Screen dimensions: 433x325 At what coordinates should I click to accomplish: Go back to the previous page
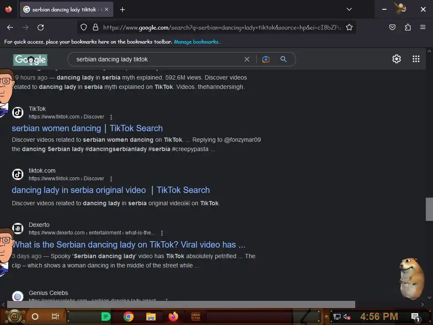click(x=10, y=28)
